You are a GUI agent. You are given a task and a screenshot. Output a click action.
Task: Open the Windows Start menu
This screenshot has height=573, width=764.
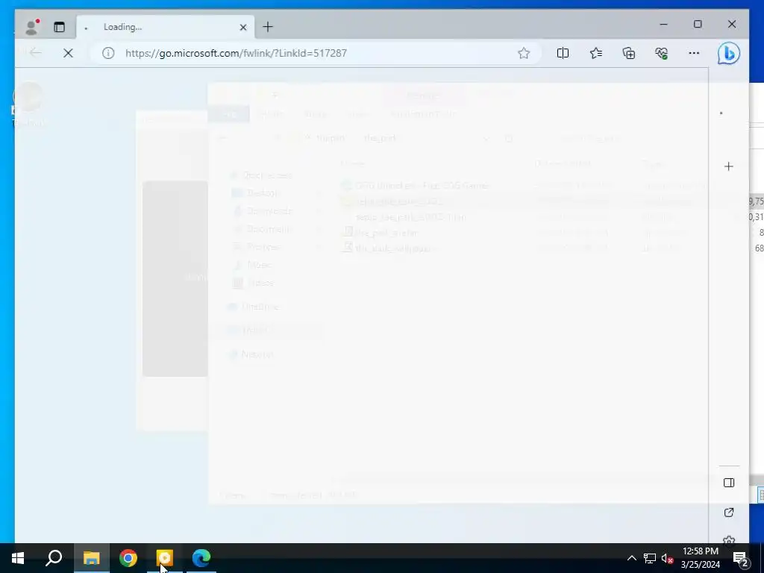pos(18,558)
